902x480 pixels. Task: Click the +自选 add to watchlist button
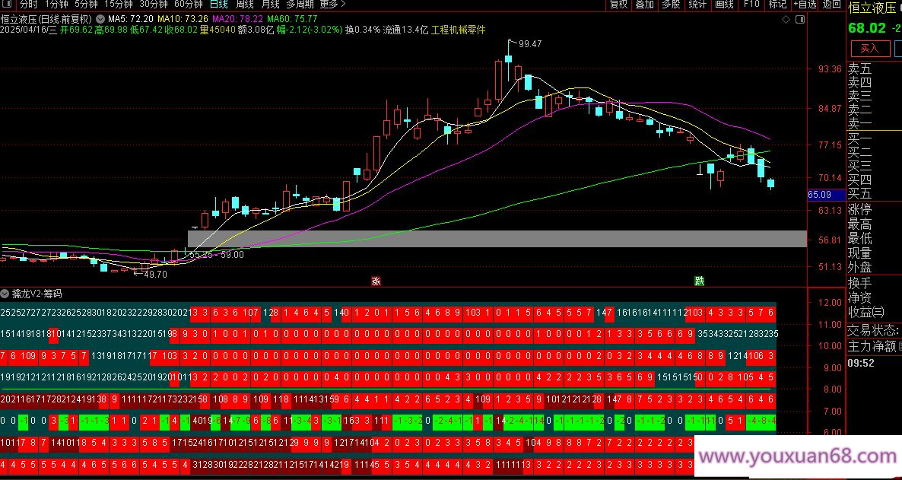point(804,5)
